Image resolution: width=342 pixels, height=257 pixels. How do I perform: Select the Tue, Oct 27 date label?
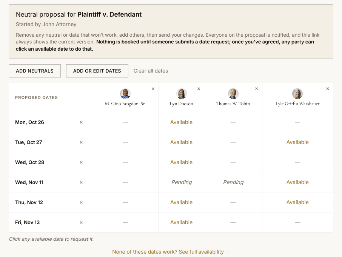click(29, 142)
